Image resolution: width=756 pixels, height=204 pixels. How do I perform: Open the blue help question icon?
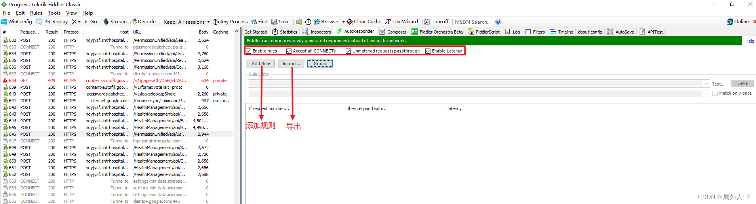498,22
